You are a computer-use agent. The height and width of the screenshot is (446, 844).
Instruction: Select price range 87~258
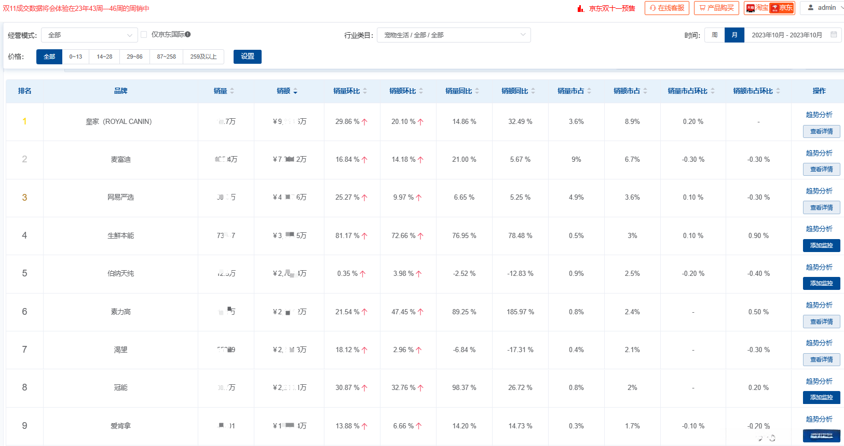[x=167, y=57]
